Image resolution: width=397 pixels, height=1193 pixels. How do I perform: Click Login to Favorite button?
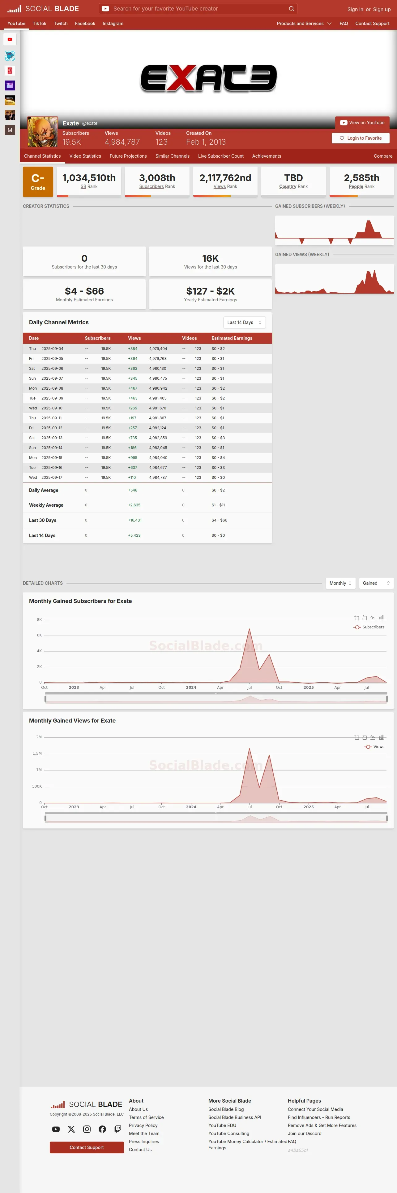pos(361,138)
